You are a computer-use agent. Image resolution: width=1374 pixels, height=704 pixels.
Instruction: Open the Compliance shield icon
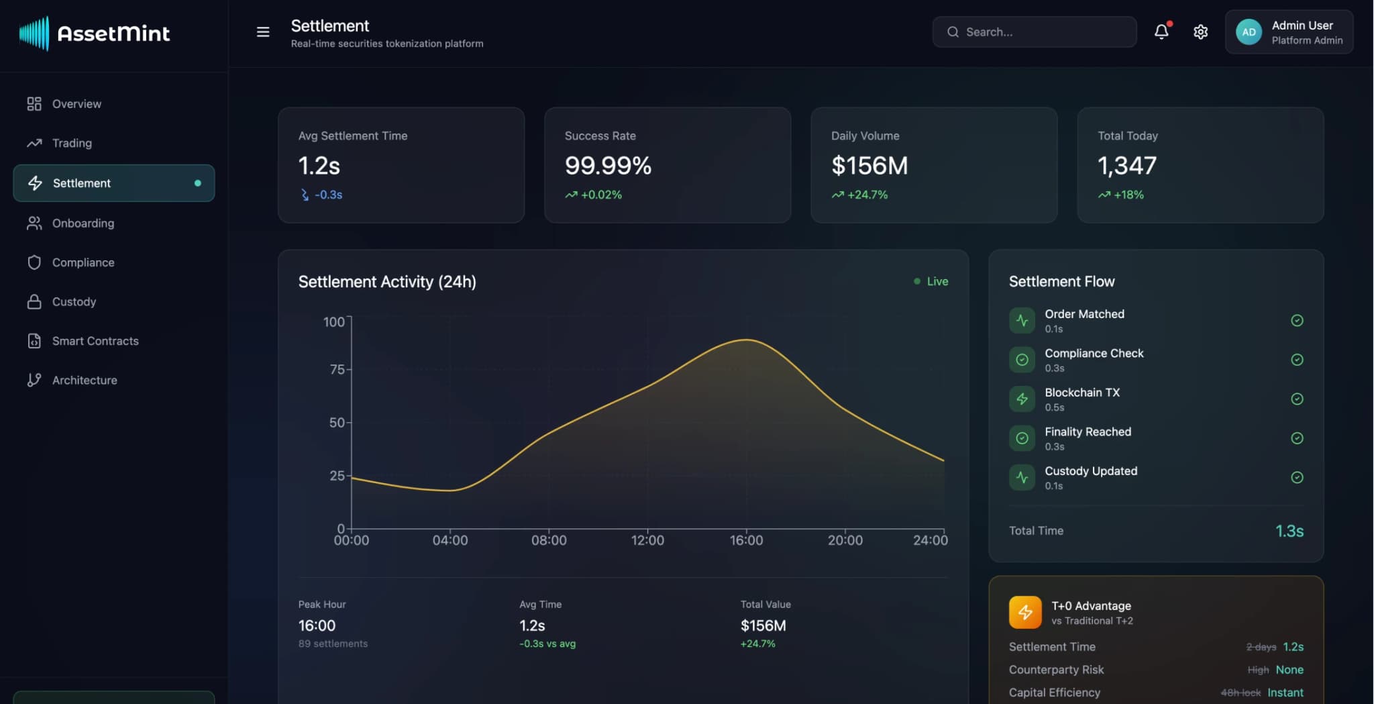[x=34, y=262]
